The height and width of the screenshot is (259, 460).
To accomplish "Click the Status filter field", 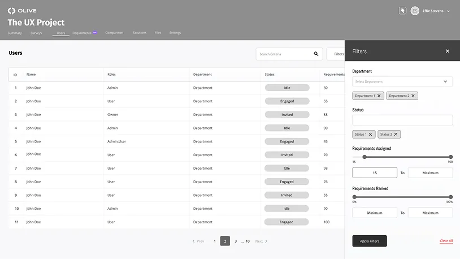I will (402, 120).
